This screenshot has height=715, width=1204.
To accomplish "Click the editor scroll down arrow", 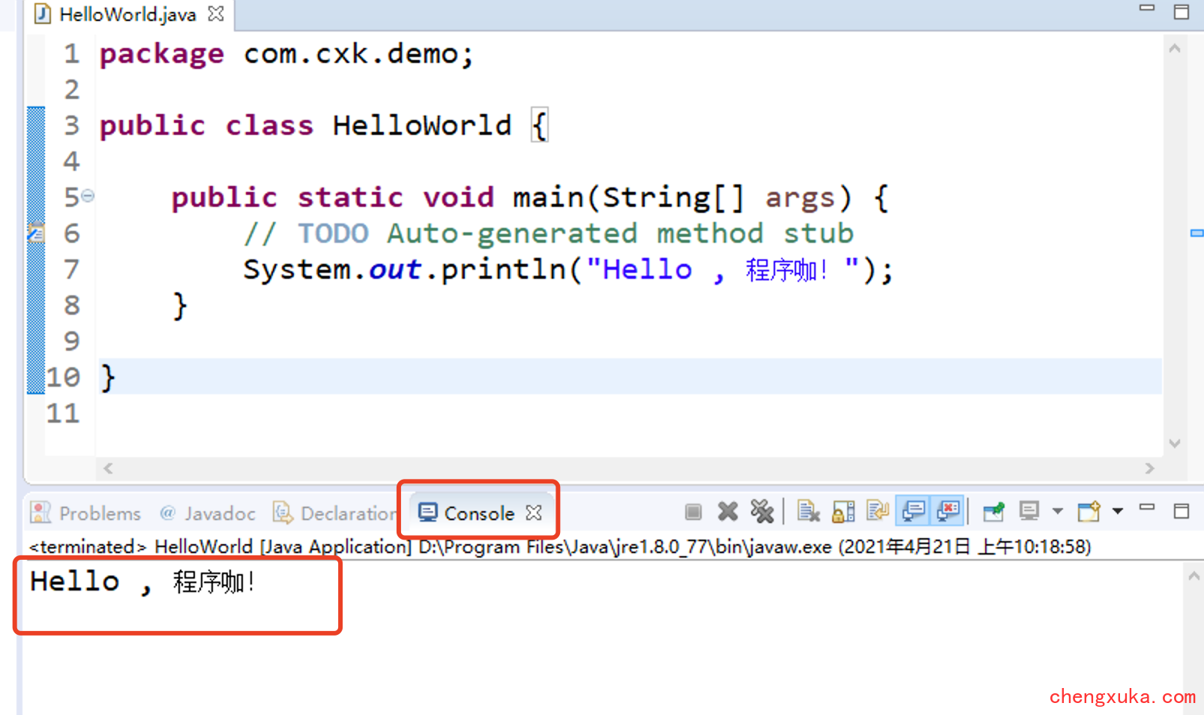I will click(1175, 443).
